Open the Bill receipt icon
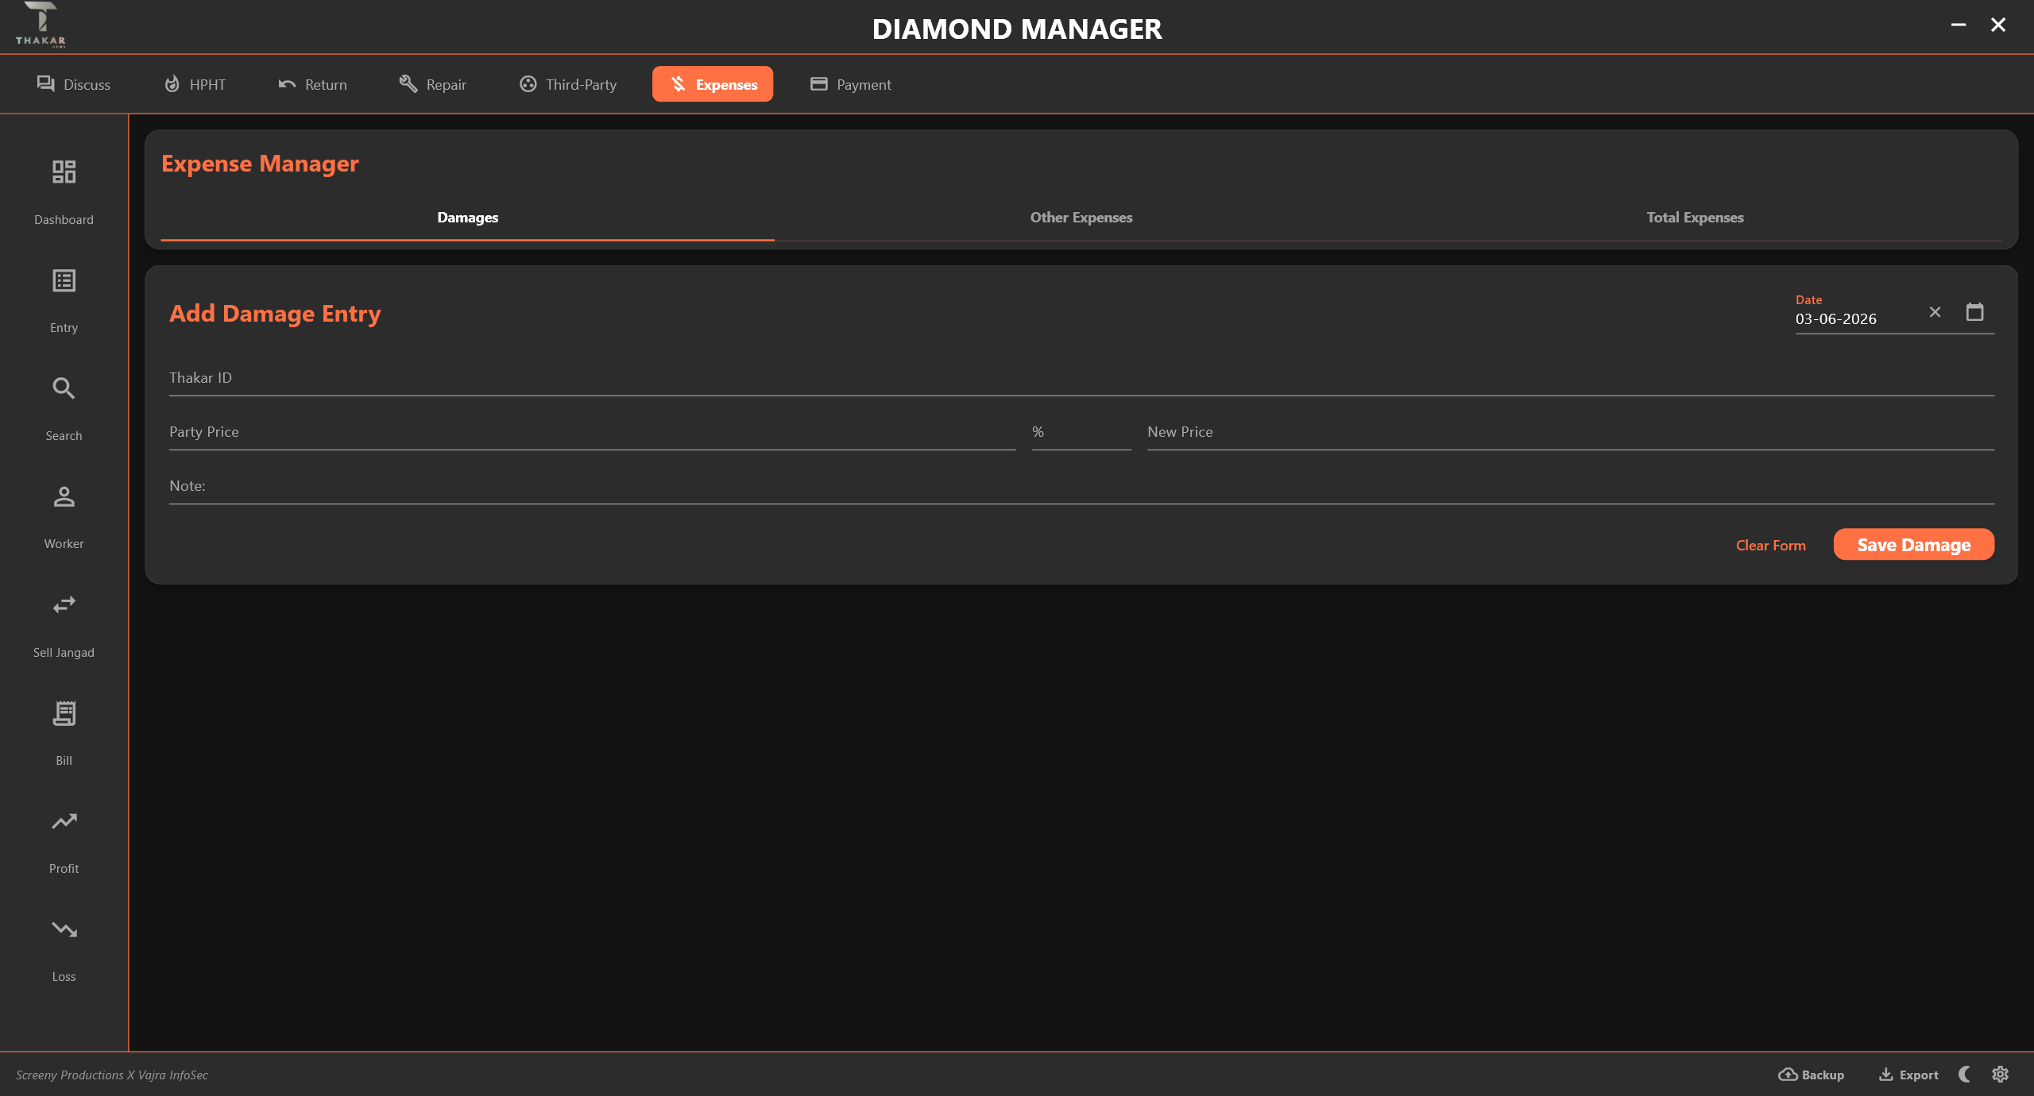2034x1096 pixels. click(64, 713)
